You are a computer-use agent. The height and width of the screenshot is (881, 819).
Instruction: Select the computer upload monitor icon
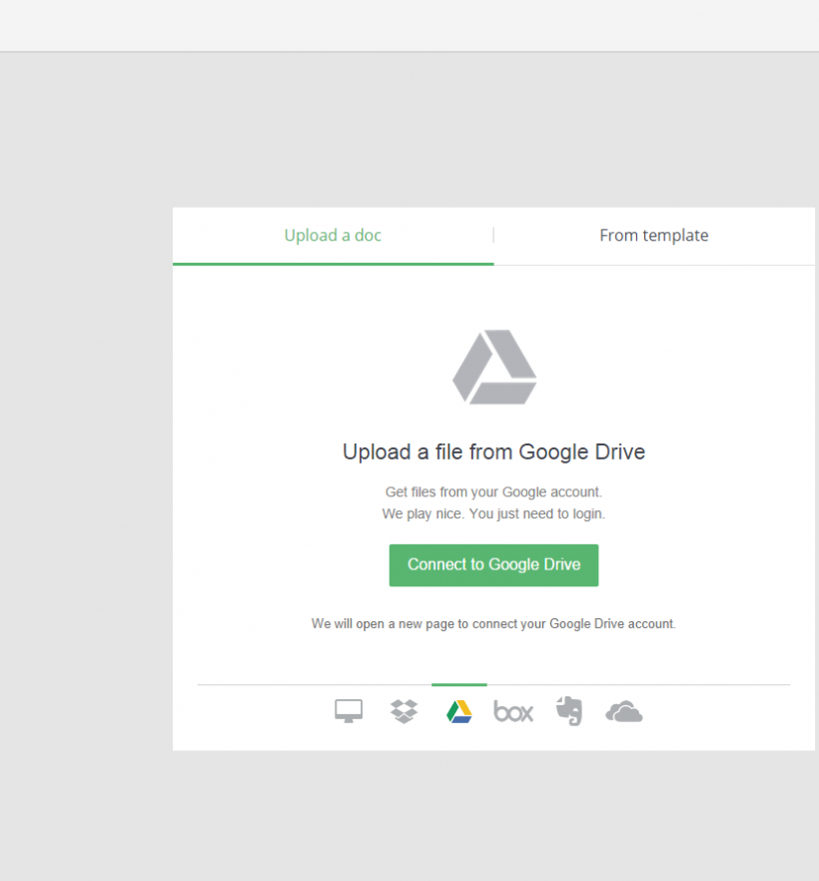pyautogui.click(x=349, y=711)
